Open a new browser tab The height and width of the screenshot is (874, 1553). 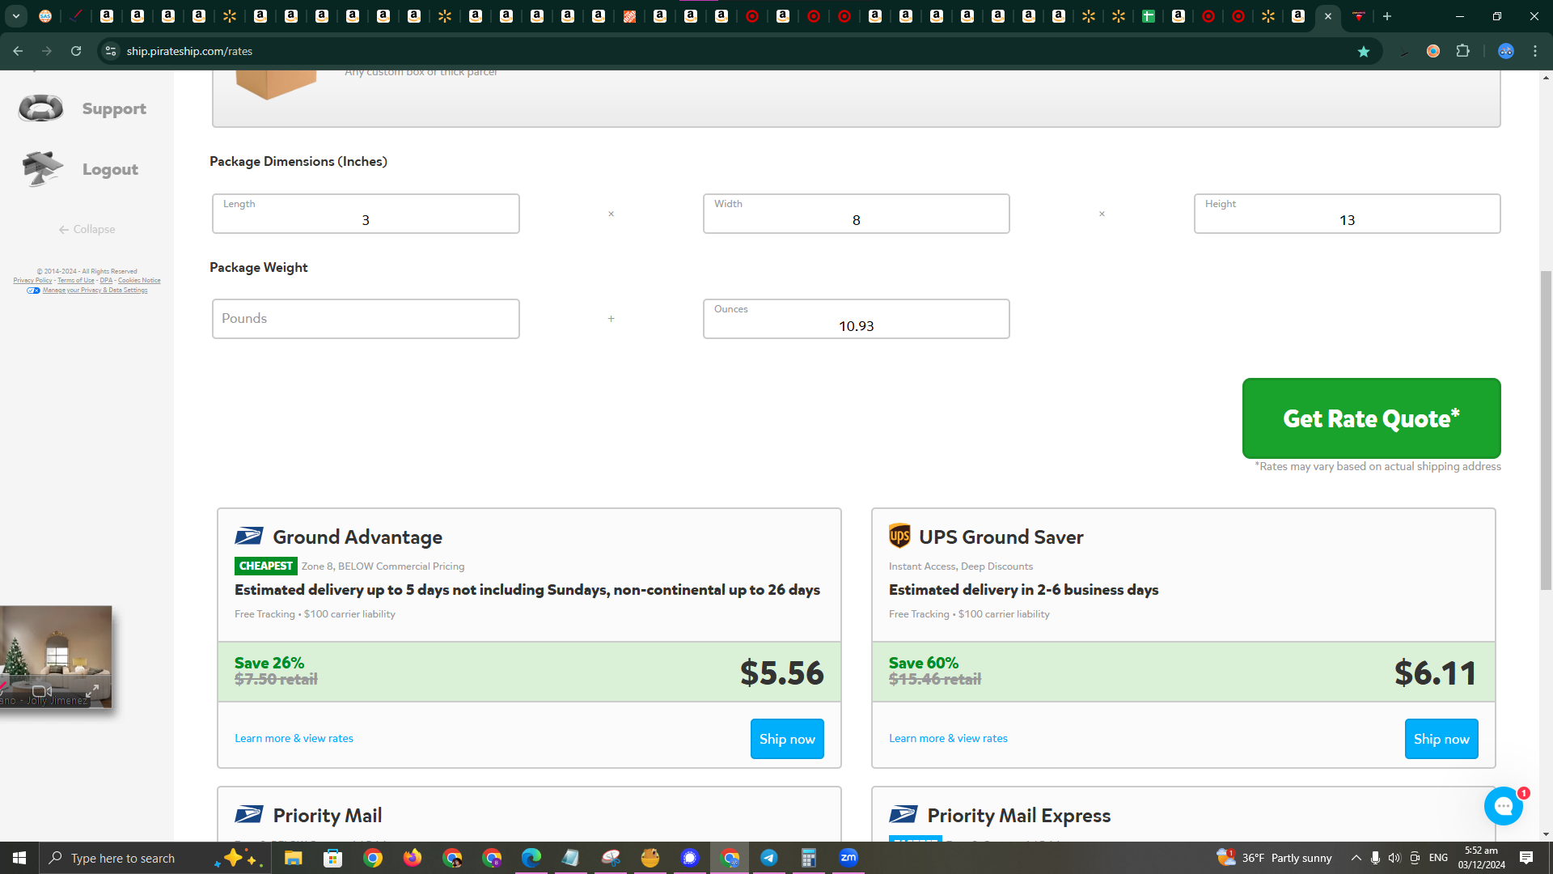click(1387, 16)
